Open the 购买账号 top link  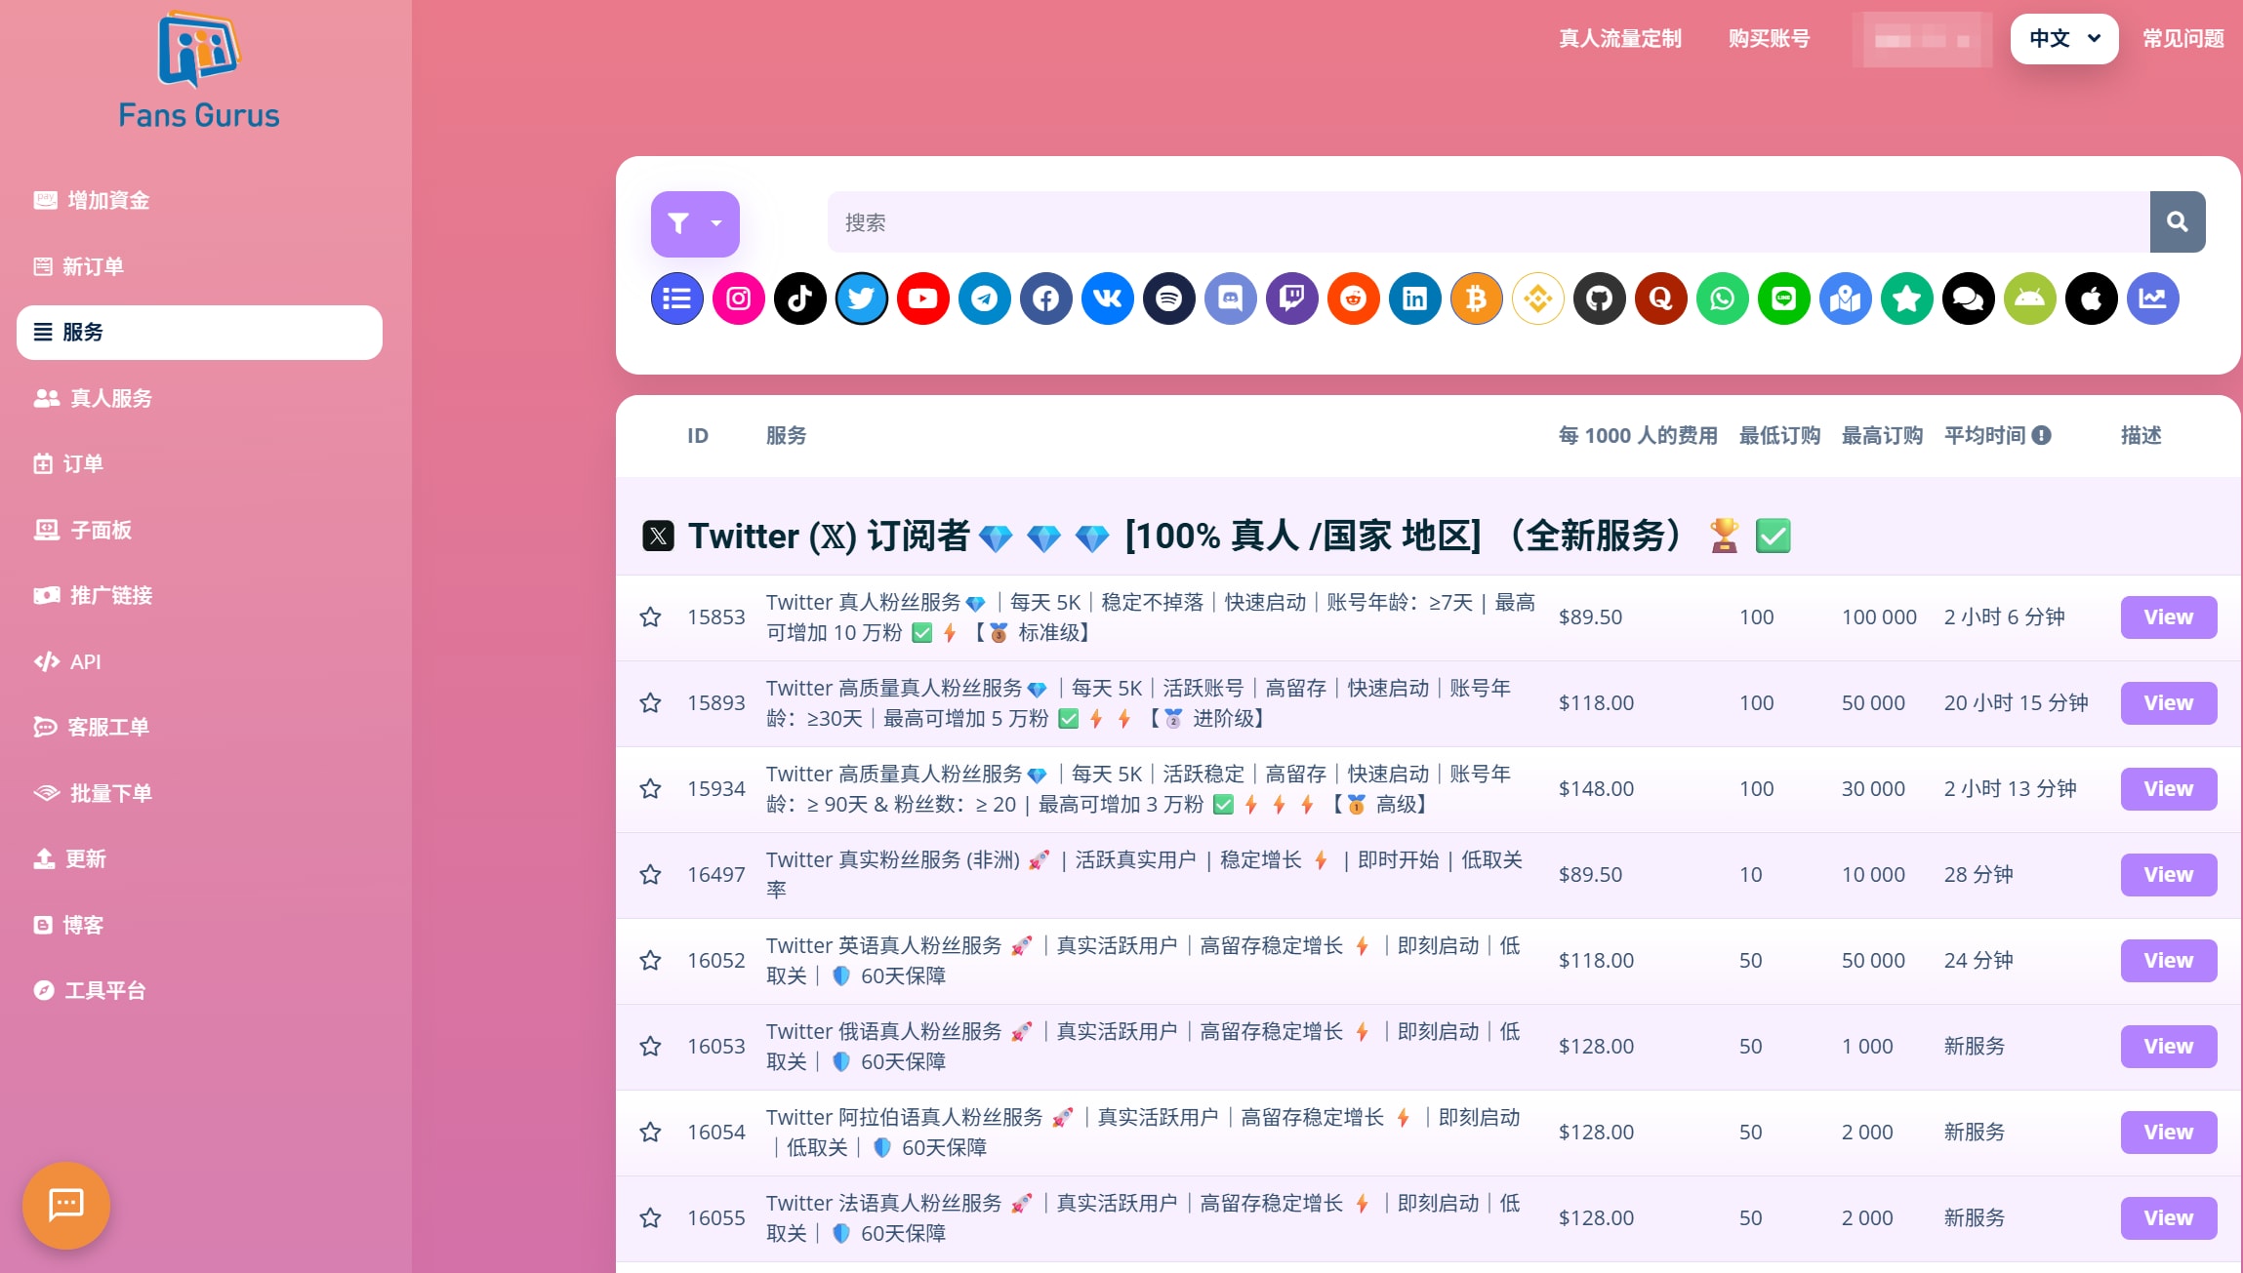coord(1769,39)
